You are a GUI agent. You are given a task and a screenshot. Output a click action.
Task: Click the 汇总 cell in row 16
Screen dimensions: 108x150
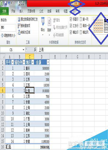(x=10, y=147)
